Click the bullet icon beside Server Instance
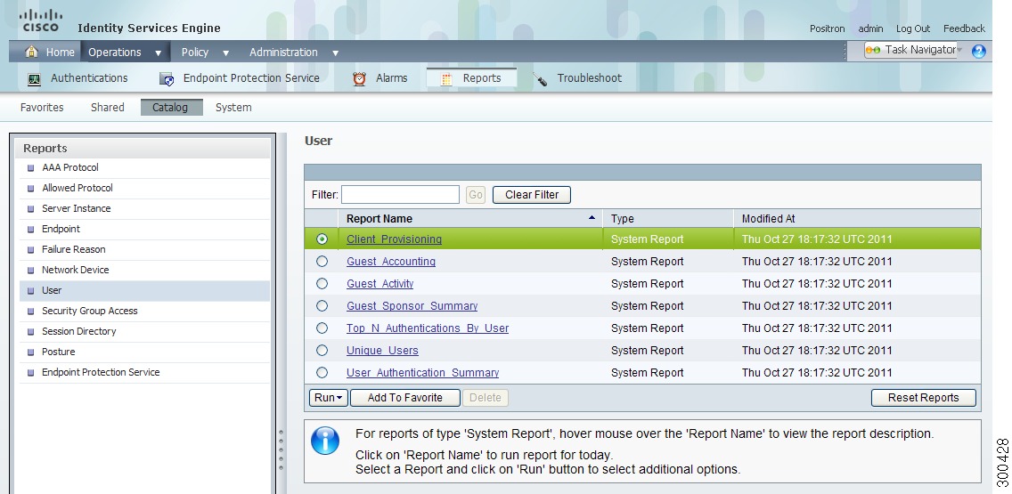This screenshot has width=1012, height=494. [30, 209]
